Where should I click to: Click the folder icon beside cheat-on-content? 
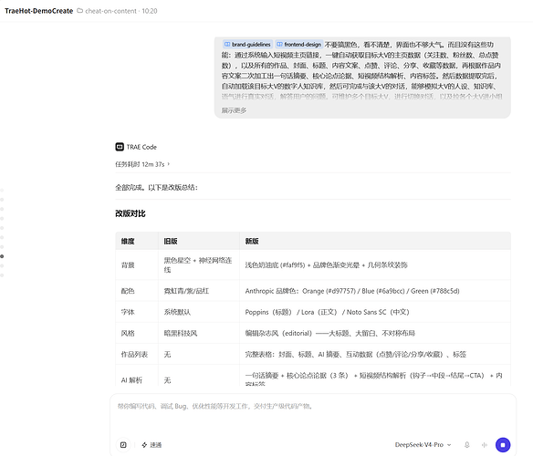(x=80, y=11)
